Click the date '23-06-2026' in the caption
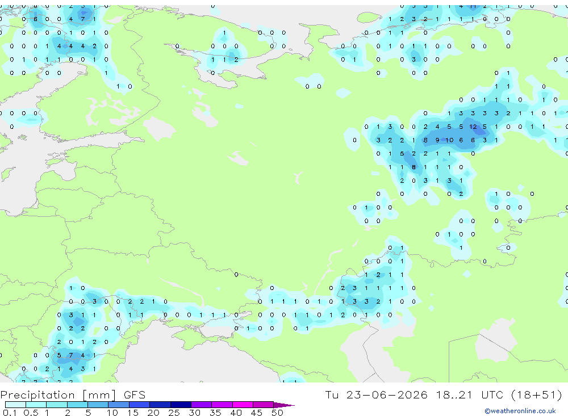The width and height of the screenshot is (568, 416). coord(386,394)
